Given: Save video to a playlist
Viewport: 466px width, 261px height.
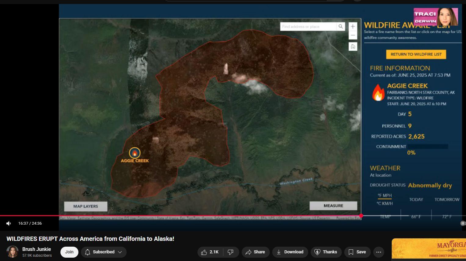Looking at the screenshot, I should 357,252.
